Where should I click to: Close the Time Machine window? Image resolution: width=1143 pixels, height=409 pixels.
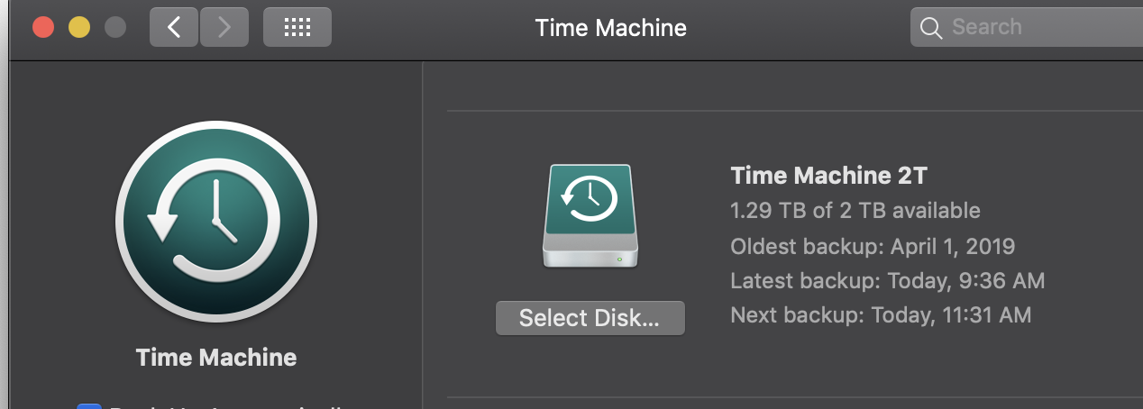pyautogui.click(x=43, y=27)
